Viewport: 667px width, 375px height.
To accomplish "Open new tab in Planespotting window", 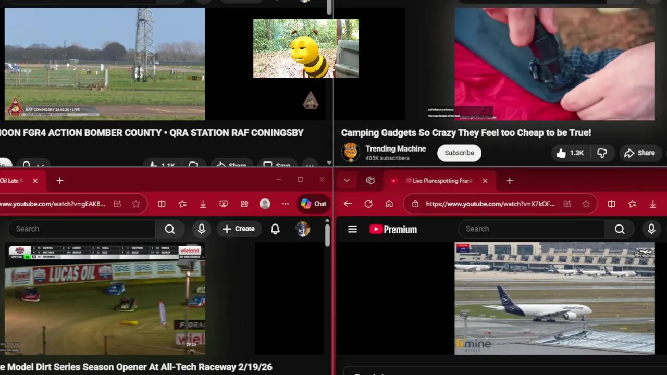I will click(x=510, y=181).
